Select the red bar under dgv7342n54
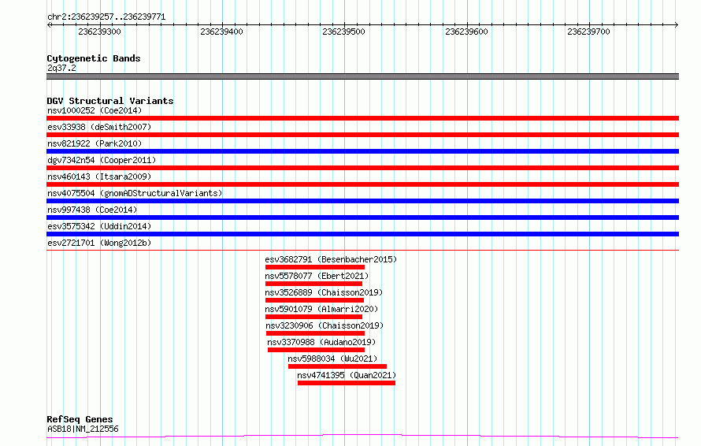The image size is (701, 446). tap(362, 168)
